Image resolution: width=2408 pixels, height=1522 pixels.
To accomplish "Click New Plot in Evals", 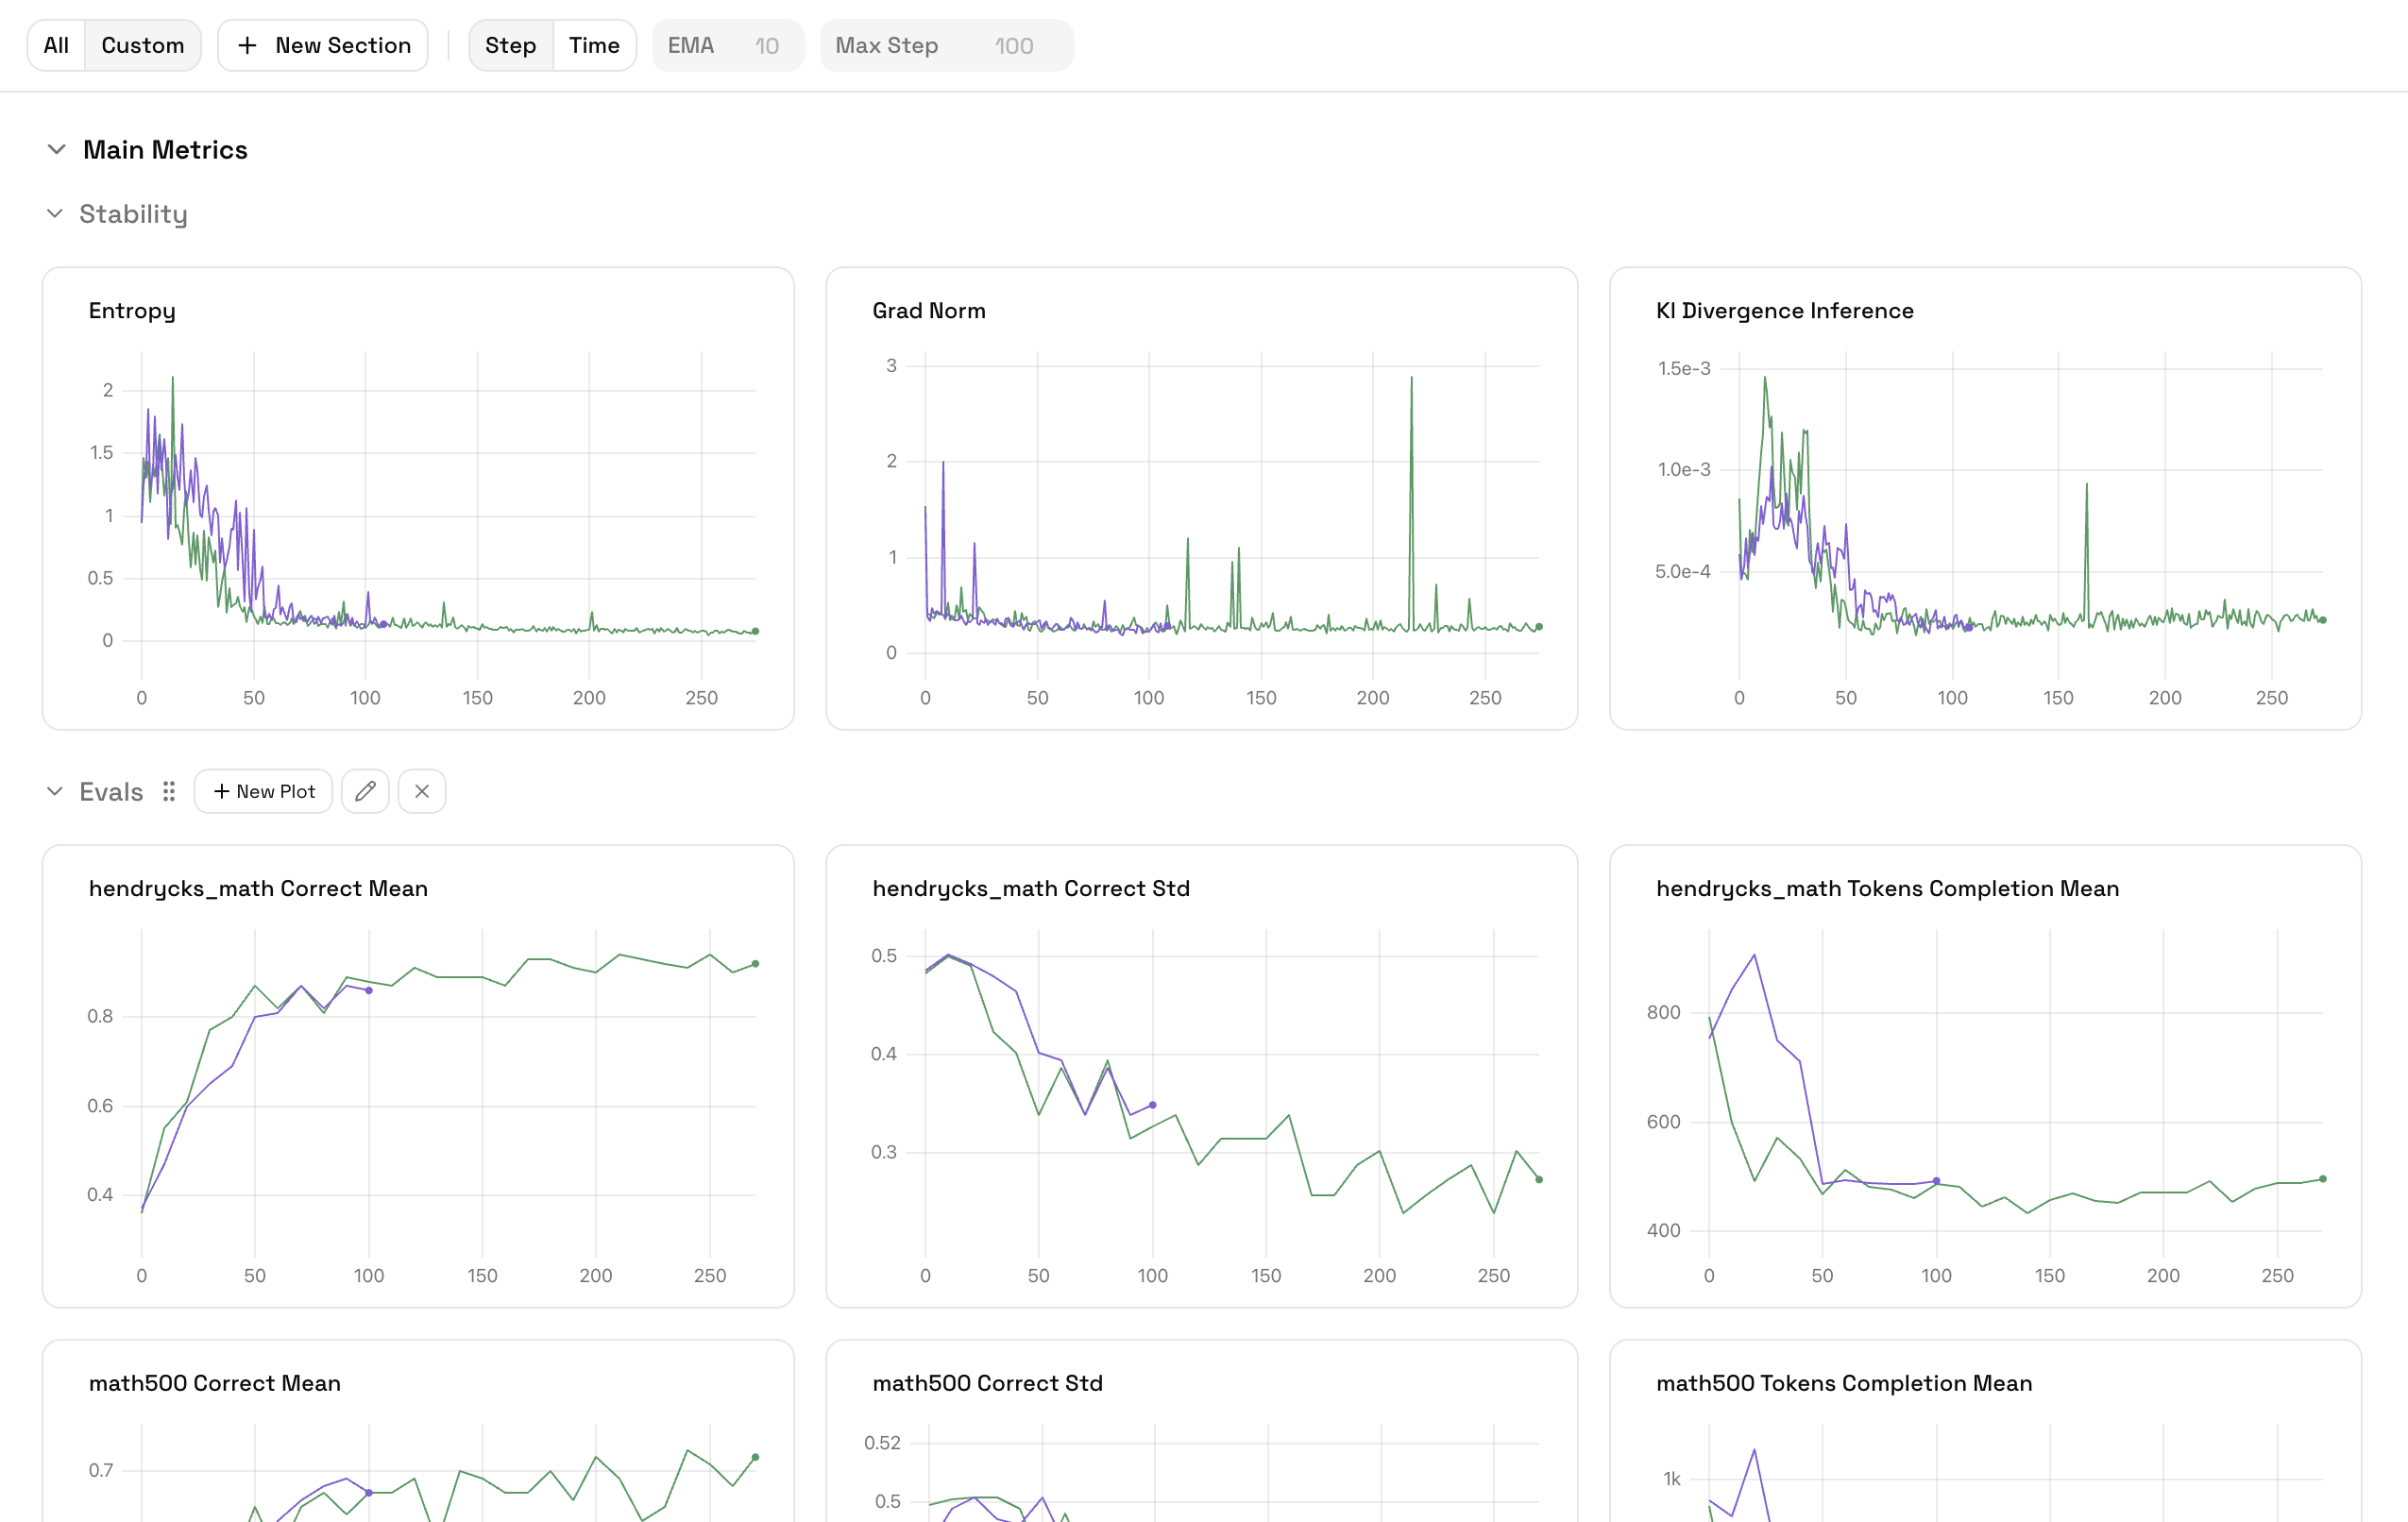I will (263, 791).
